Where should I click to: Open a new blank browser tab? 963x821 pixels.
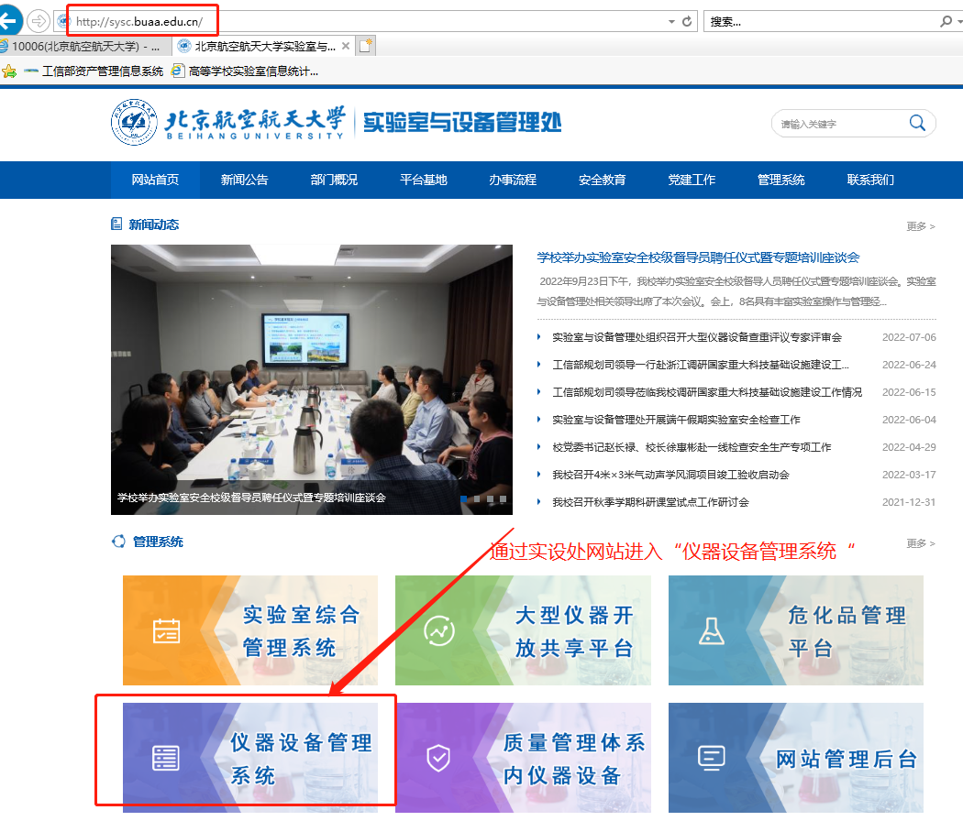point(366,46)
